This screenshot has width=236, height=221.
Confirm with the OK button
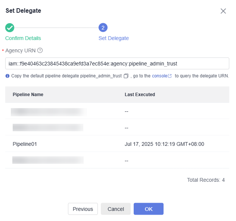[149, 209]
